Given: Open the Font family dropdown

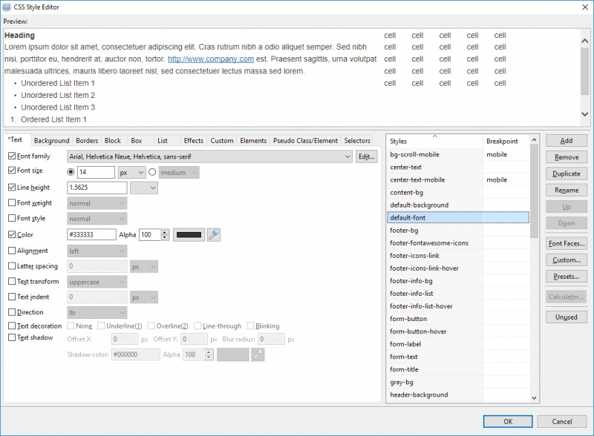Looking at the screenshot, I should tap(347, 156).
